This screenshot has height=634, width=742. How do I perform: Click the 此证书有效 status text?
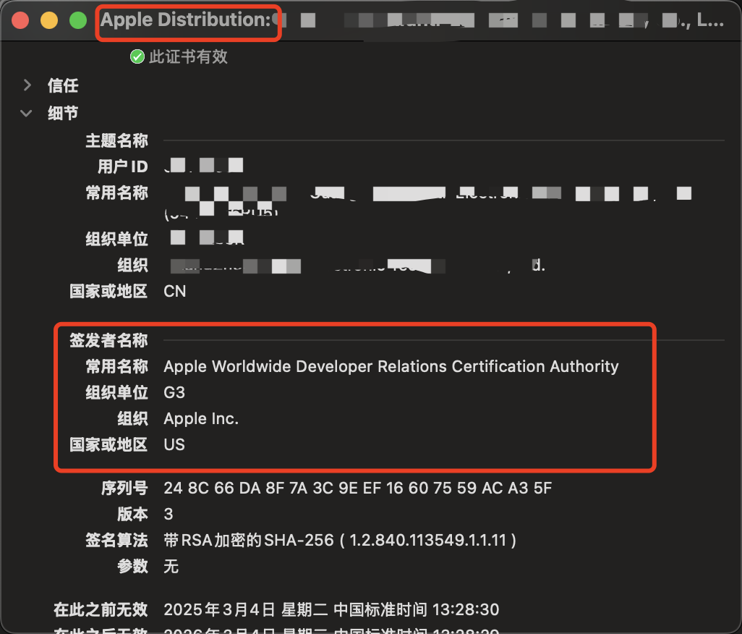coord(188,57)
